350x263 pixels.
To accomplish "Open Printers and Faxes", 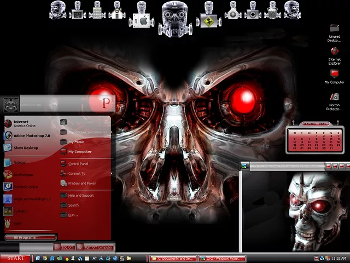I will tap(86, 183).
